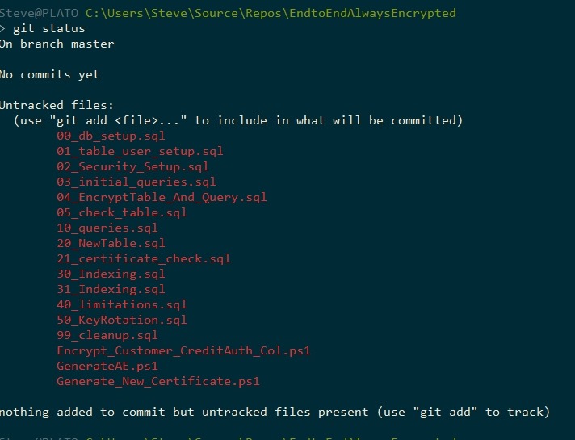The height and width of the screenshot is (440, 575).
Task: Click the 40_limitations.sql entry
Action: tap(121, 304)
